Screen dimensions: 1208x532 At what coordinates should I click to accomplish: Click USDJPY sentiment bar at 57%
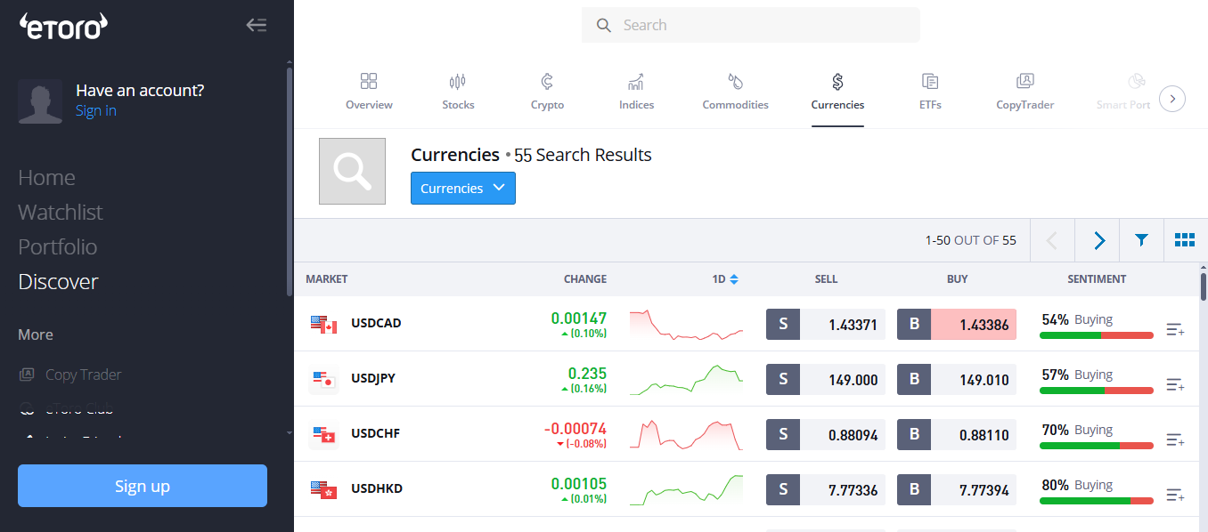point(1097,391)
